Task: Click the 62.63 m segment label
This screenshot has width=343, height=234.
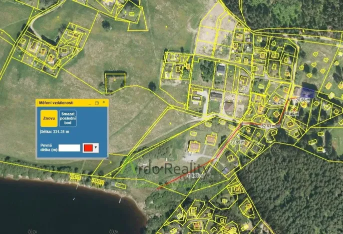Action: tap(268, 126)
